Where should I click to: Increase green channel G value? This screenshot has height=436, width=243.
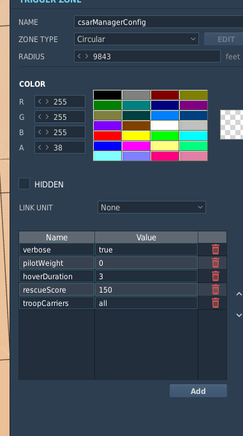click(x=47, y=117)
